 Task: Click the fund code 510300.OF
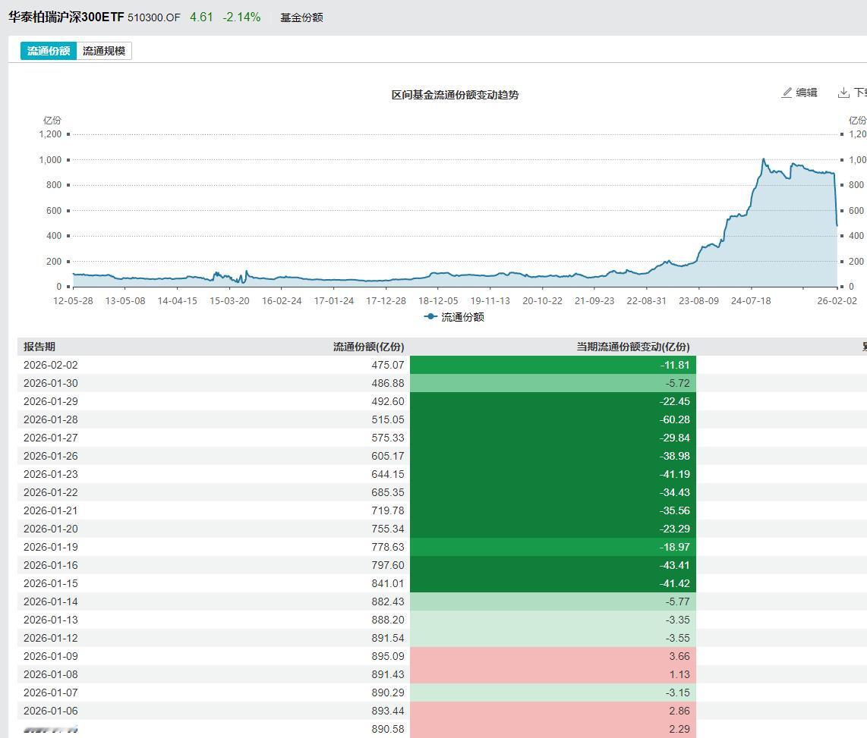tap(154, 17)
